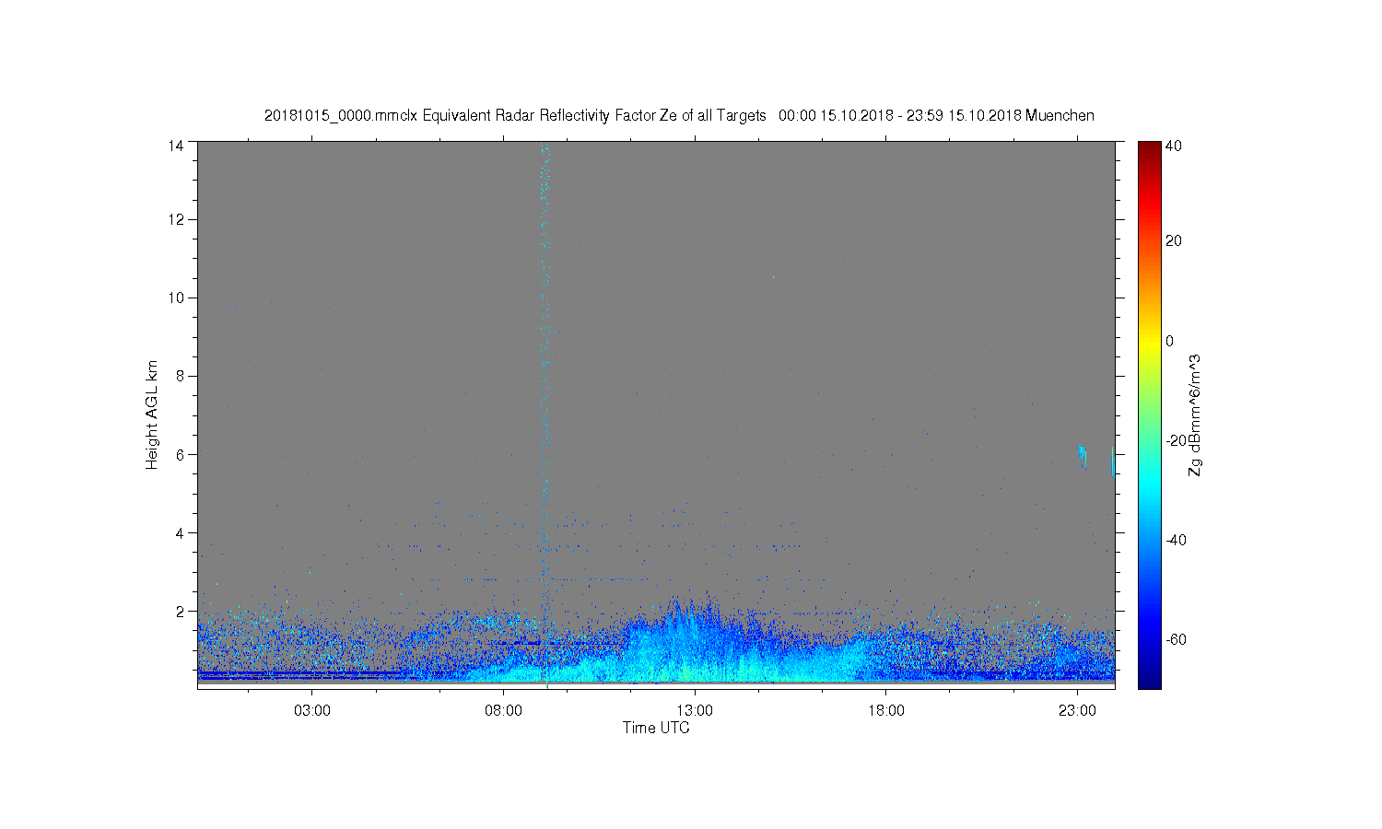1382x829 pixels.
Task: Click the colorbar value 40
Action: click(x=1174, y=146)
